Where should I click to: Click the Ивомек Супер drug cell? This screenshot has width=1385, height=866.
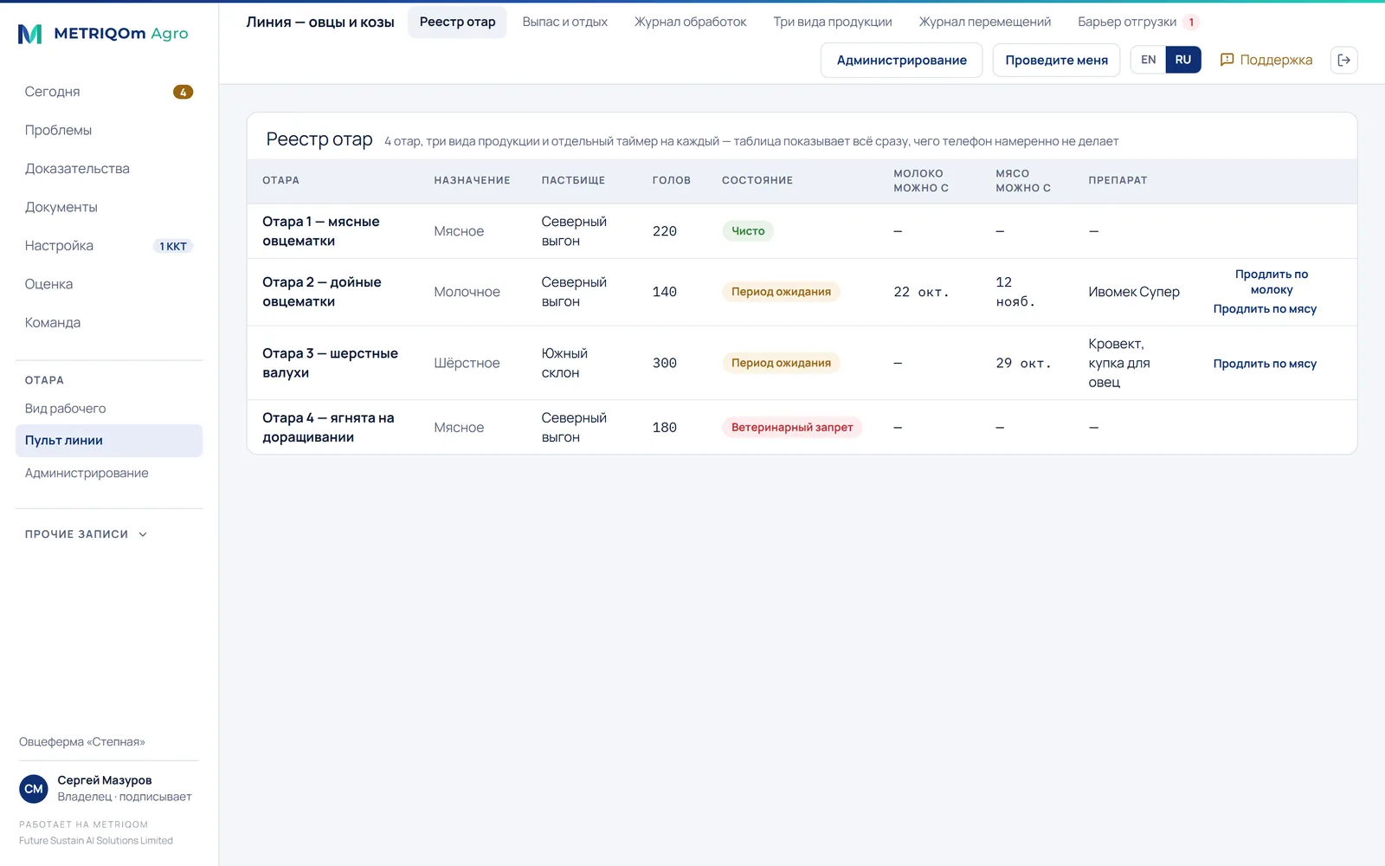(1134, 292)
